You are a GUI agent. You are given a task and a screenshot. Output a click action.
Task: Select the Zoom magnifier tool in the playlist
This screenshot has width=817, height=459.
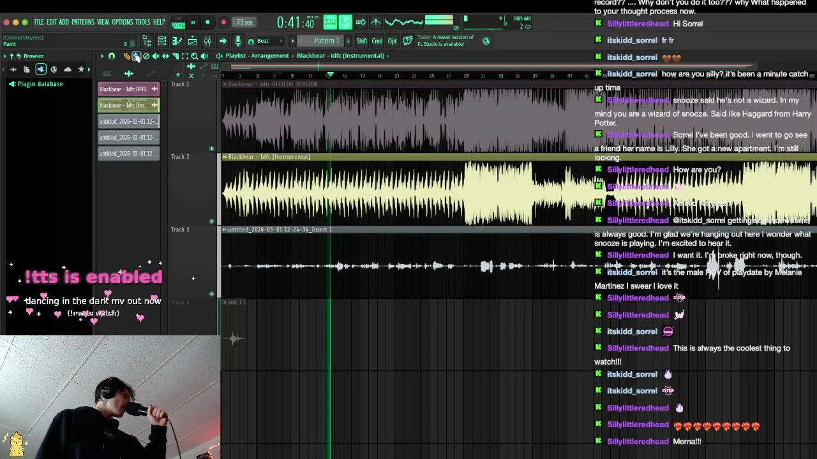click(x=194, y=56)
